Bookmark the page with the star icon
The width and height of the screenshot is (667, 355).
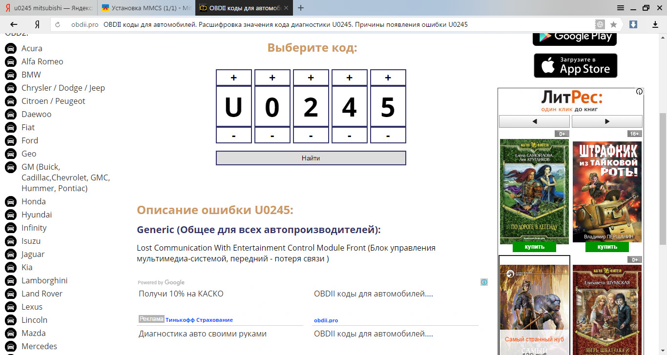point(613,24)
